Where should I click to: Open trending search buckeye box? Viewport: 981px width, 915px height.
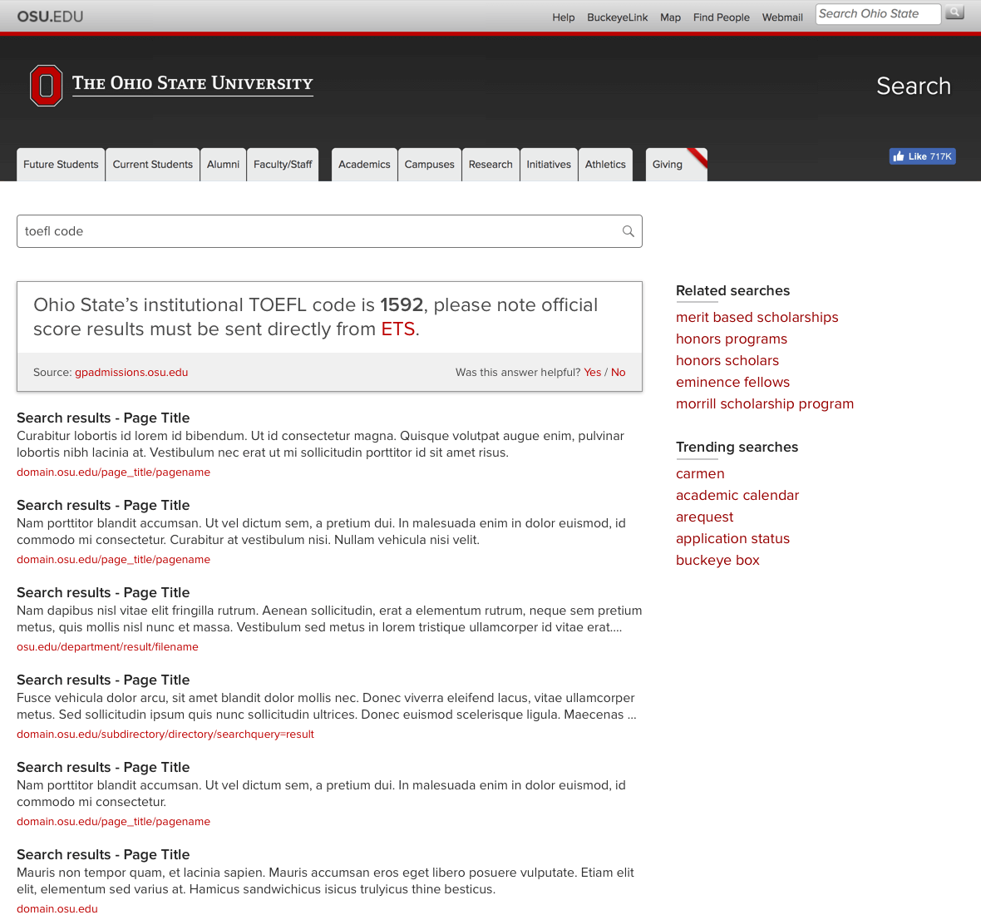click(x=717, y=560)
